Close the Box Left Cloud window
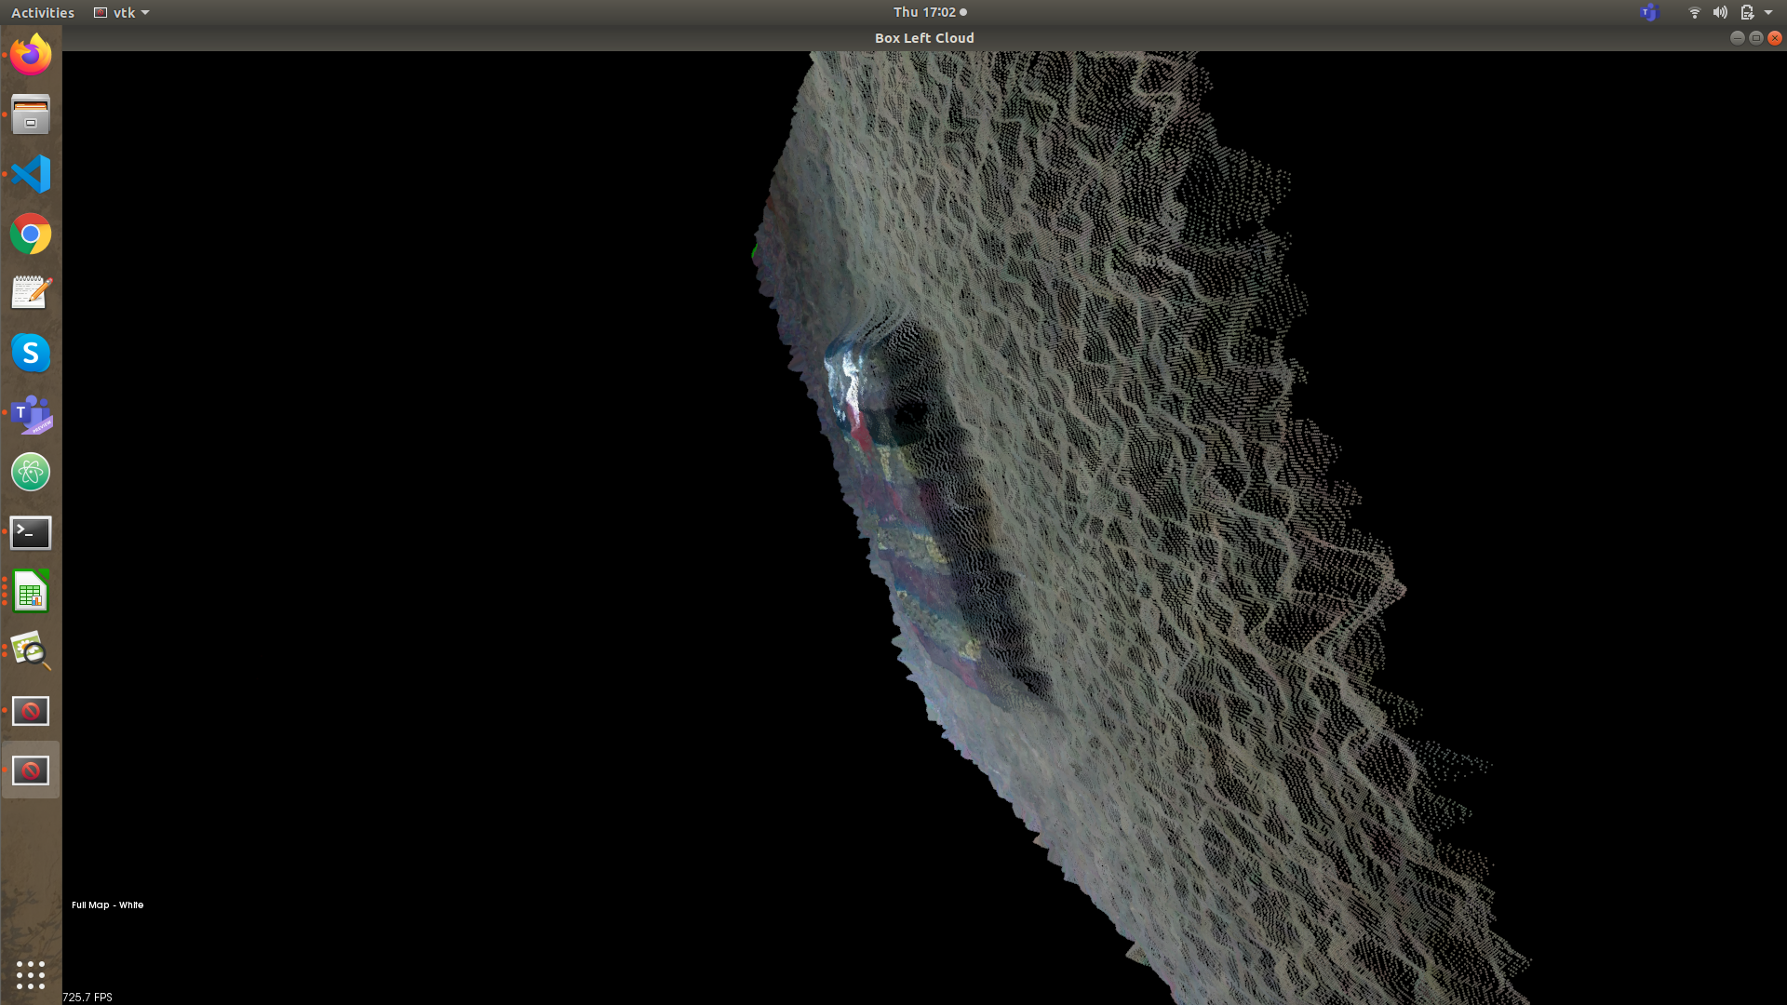 pos(1775,38)
